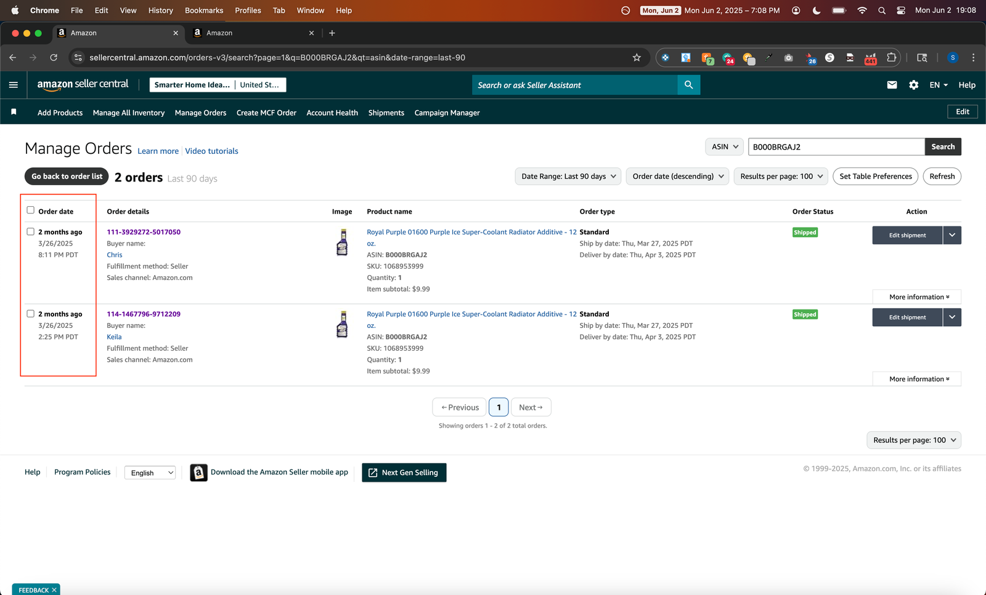Open the Chrome three-dot menu
Screen dimensions: 986x595
tap(973, 57)
